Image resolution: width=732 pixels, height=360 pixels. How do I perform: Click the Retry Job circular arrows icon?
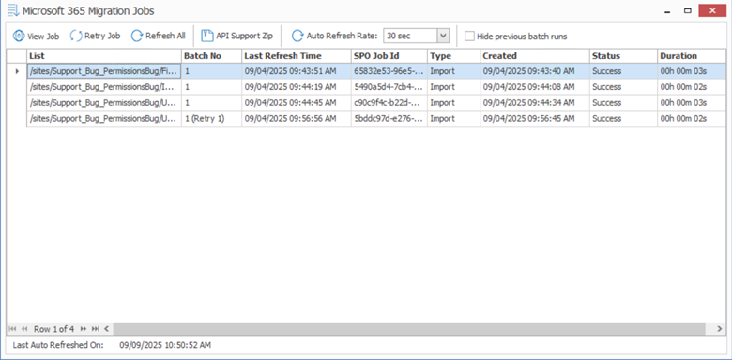[76, 36]
